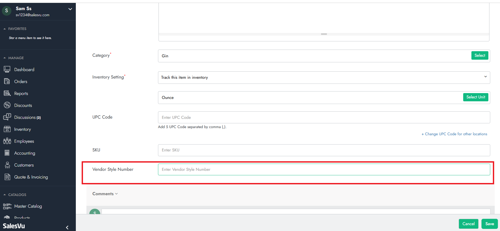
Task: Open the Customers menu item
Action: click(24, 165)
